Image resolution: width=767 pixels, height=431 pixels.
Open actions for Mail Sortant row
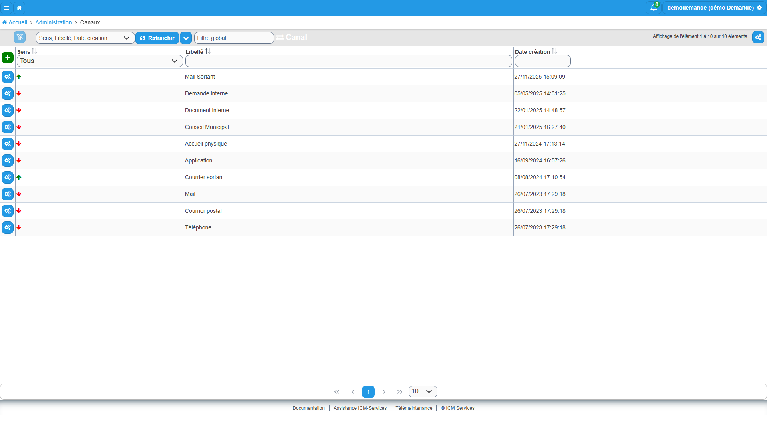(x=8, y=77)
